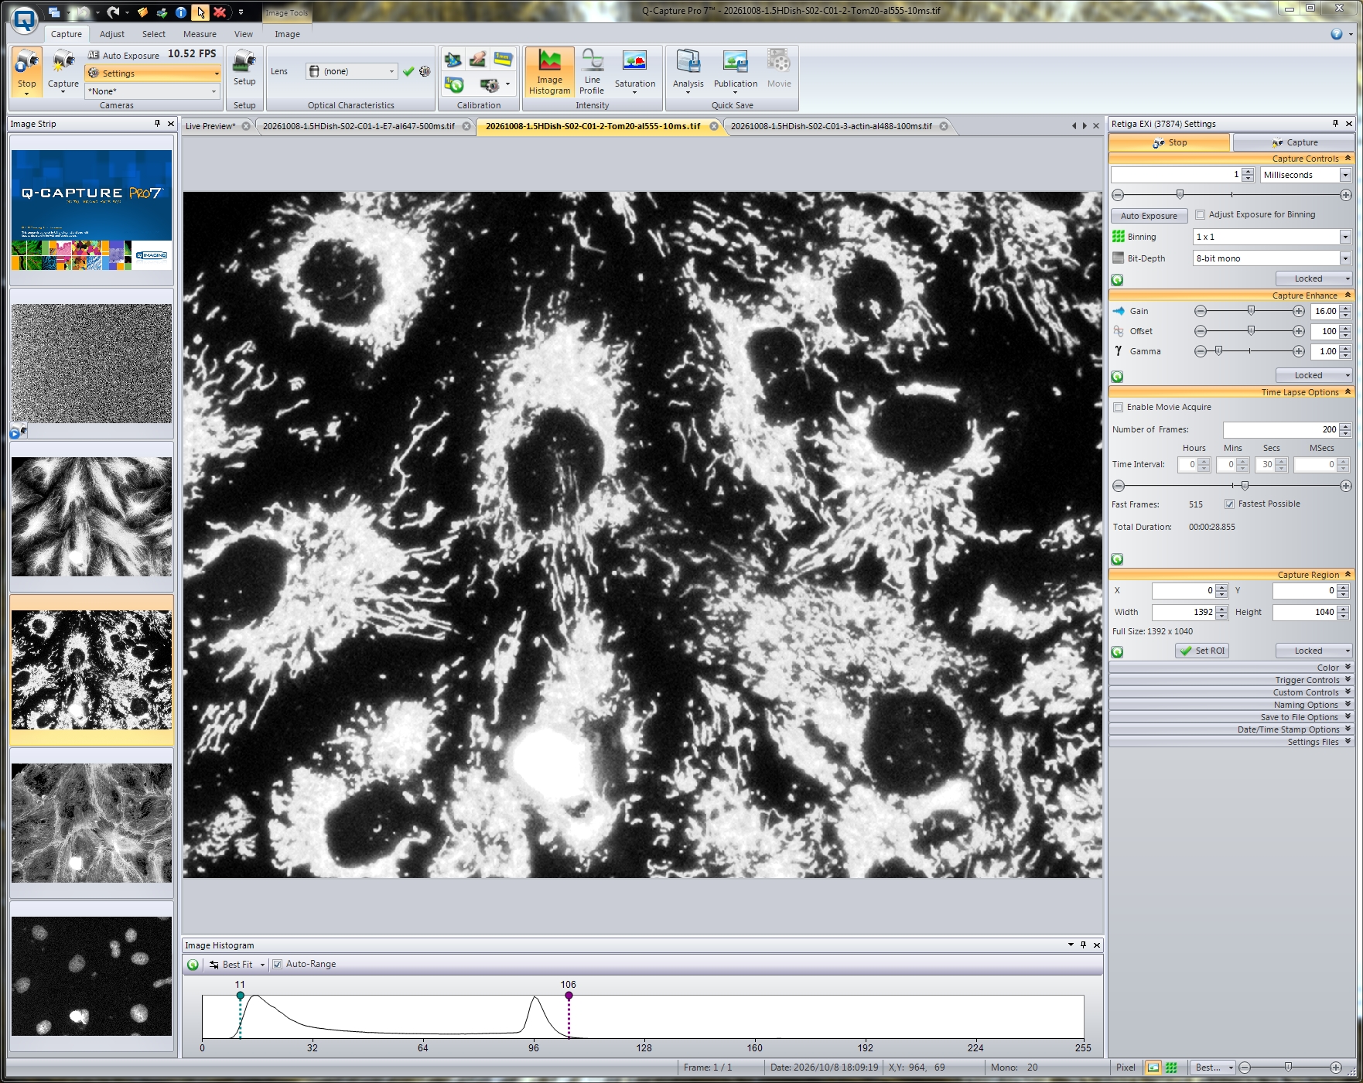Screen dimensions: 1363x1083
Task: Toggle the Auto-Range checkbox
Action: [x=278, y=965]
